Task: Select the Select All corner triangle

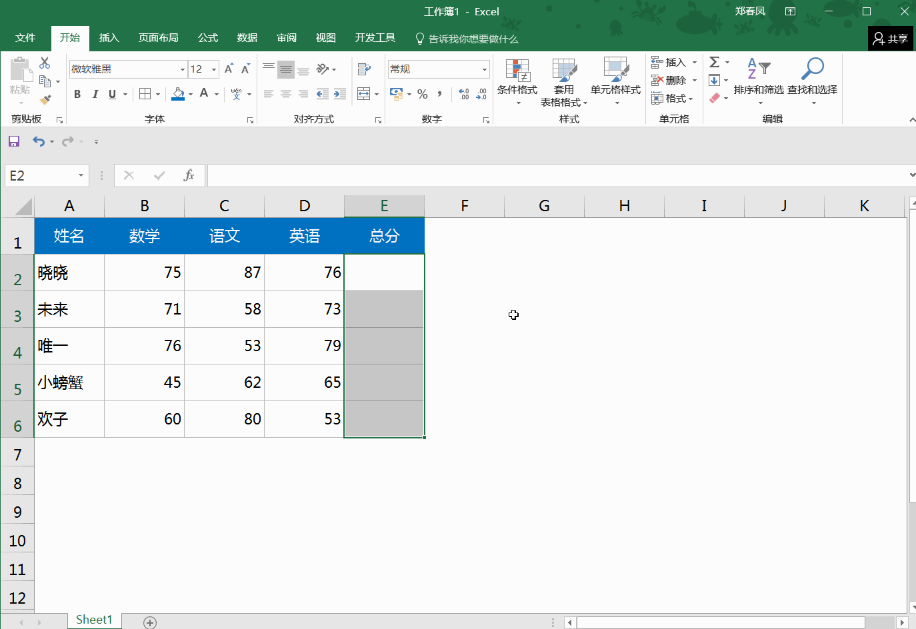Action: tap(23, 207)
